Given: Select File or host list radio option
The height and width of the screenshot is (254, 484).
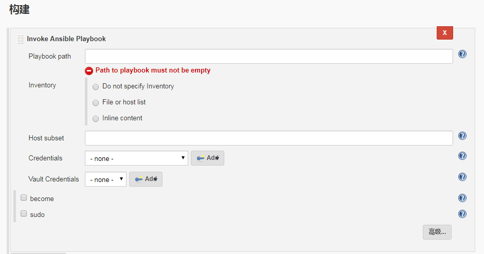Looking at the screenshot, I should click(96, 102).
